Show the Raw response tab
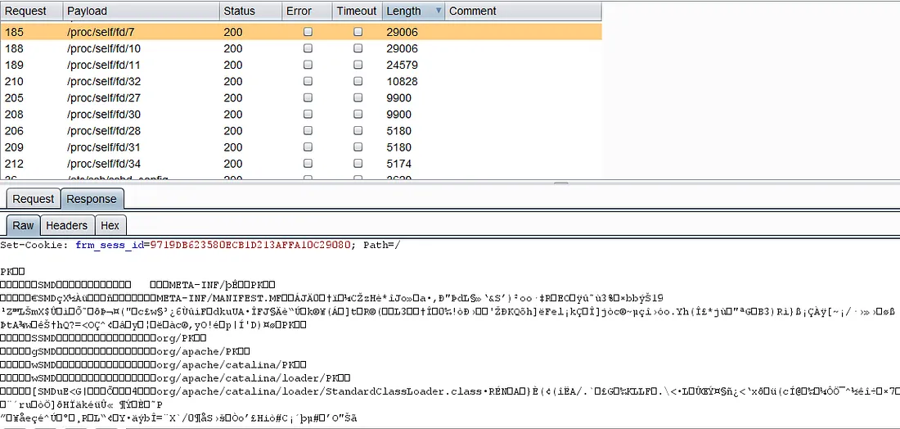Screen dimensions: 900x429 click(x=23, y=225)
